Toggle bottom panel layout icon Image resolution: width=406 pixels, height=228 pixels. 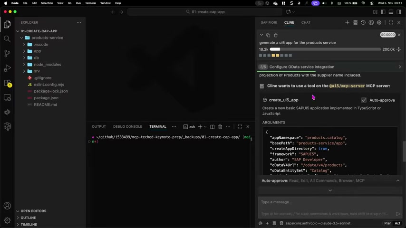391,12
